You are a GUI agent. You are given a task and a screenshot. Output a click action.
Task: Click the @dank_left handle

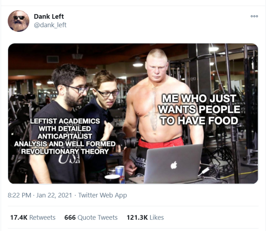coord(50,25)
